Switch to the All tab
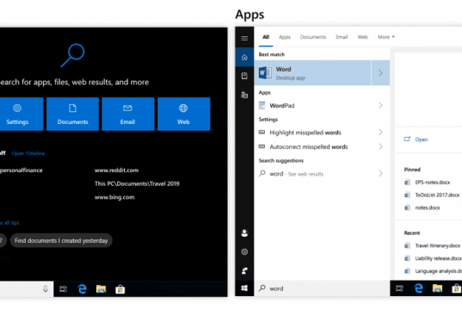This screenshot has width=462, height=310. click(266, 37)
